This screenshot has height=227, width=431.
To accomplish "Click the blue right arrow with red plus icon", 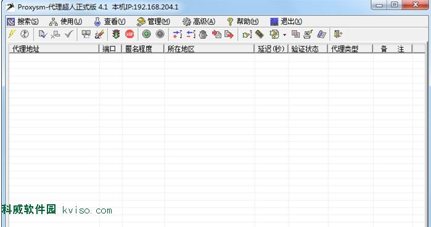I will pyautogui.click(x=178, y=34).
